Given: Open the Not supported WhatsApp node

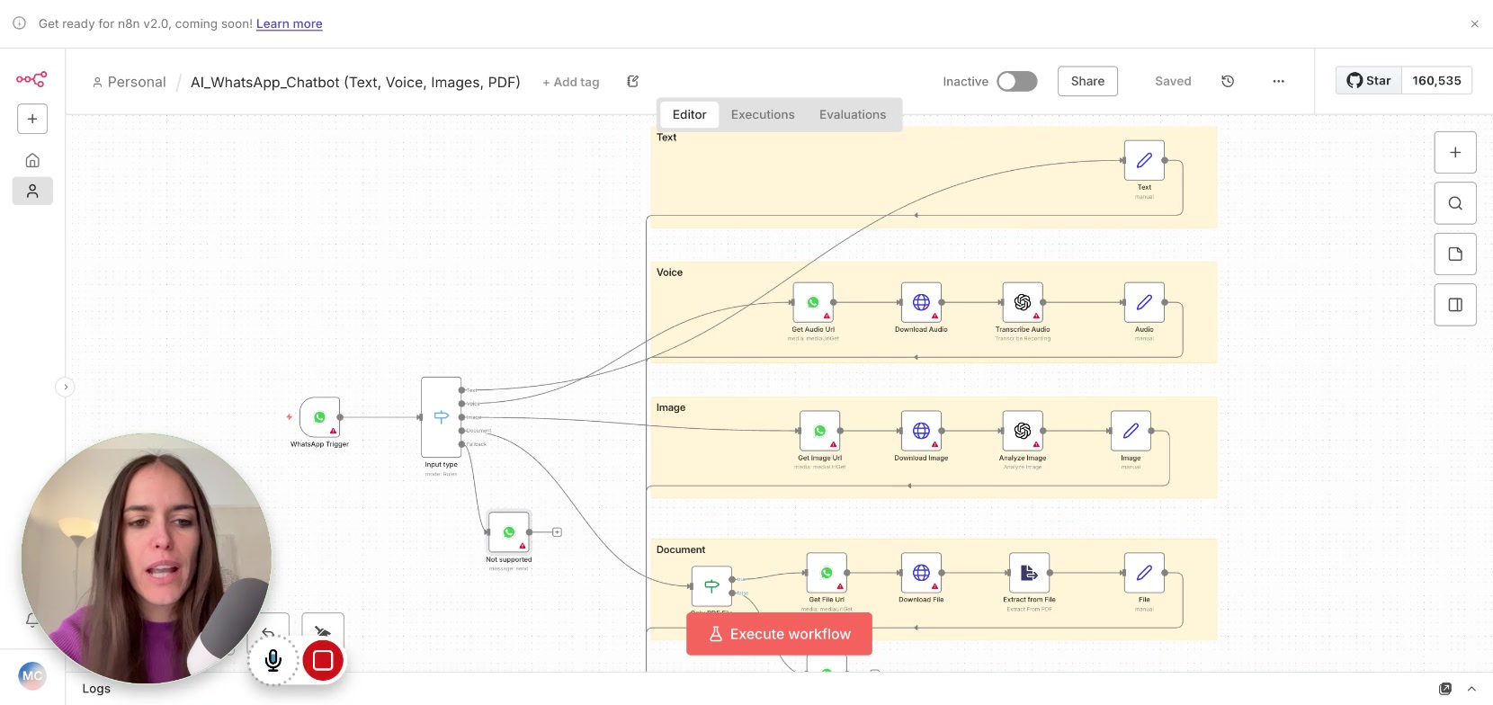Looking at the screenshot, I should click(x=508, y=532).
